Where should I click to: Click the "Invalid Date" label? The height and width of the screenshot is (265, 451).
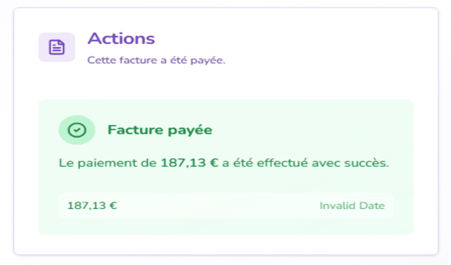(x=352, y=205)
